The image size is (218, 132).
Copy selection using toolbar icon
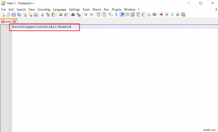(48, 15)
